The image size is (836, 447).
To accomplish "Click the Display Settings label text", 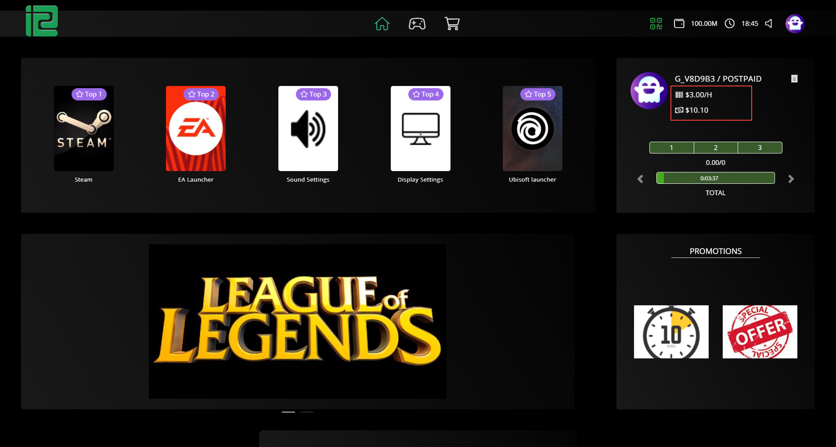I will [421, 180].
